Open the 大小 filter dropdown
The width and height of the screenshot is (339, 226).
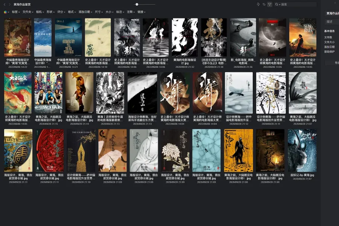[x=109, y=12]
